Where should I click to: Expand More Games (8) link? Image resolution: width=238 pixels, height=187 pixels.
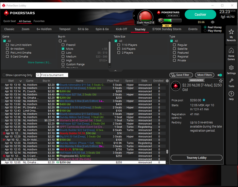point(39,62)
